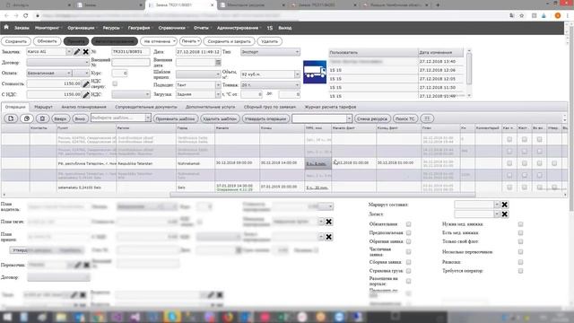The image size is (574, 323).
Task: Click Сохранить и закрыть button
Action: tap(230, 41)
